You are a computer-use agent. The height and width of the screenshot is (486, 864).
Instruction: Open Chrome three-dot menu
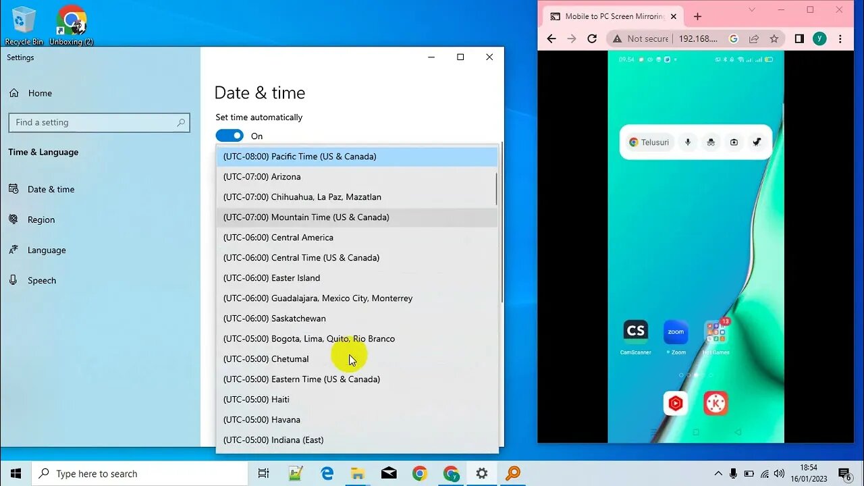[x=840, y=38]
